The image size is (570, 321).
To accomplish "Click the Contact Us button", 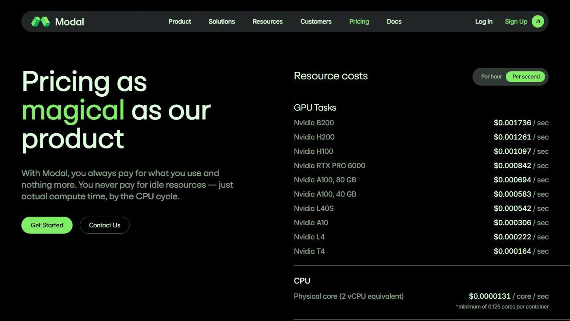I will click(105, 225).
